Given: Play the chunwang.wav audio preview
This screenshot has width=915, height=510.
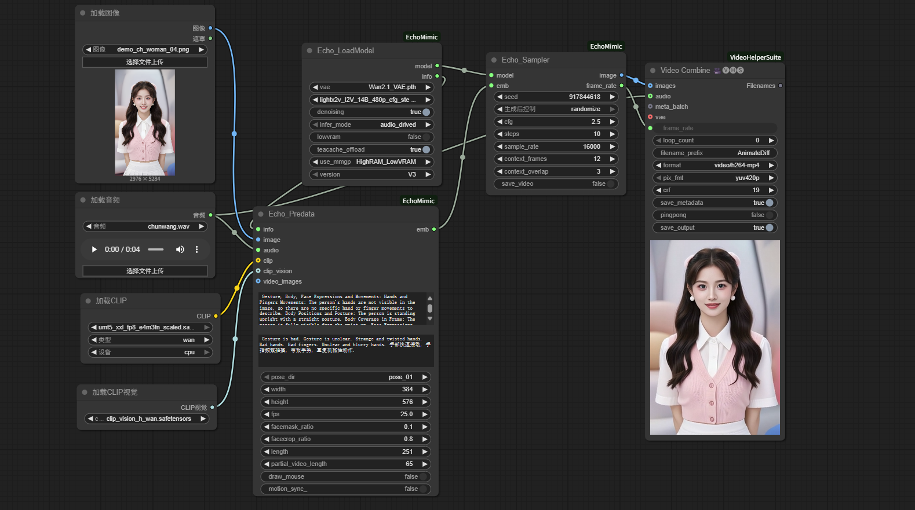Looking at the screenshot, I should point(94,250).
